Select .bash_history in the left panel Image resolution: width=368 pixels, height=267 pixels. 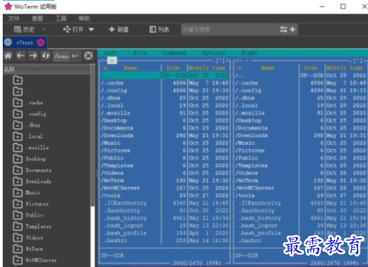click(165, 218)
